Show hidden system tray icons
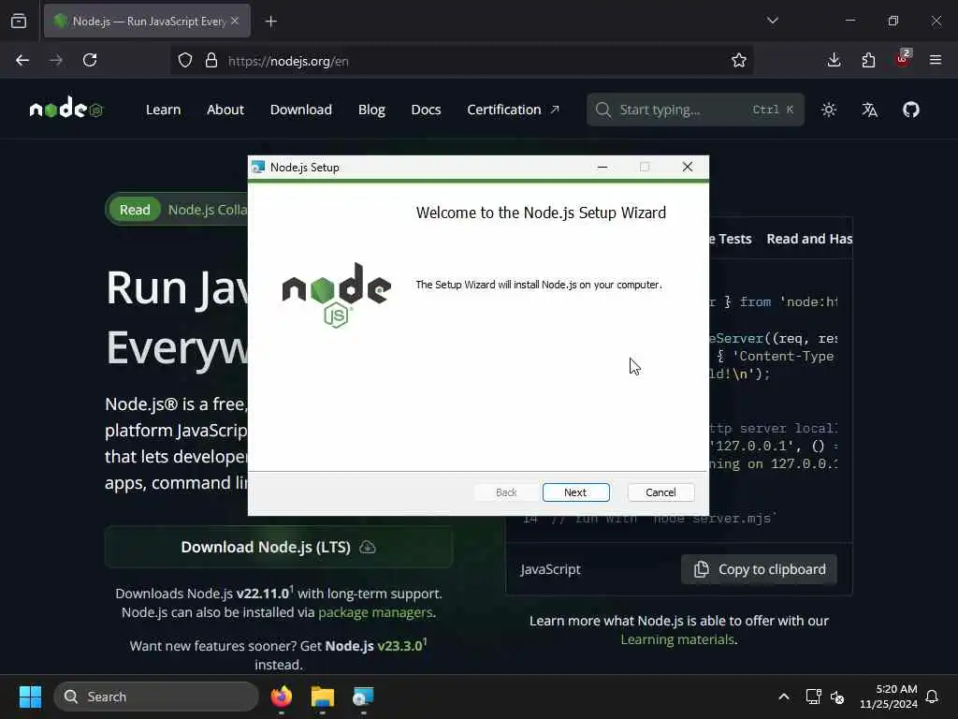The width and height of the screenshot is (958, 719). [783, 697]
